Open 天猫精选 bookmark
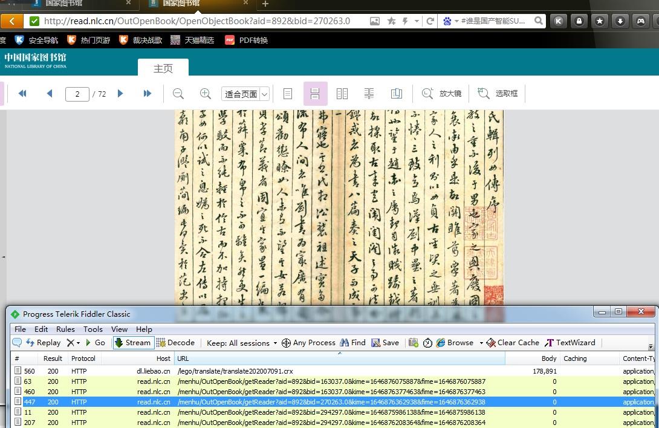 coord(192,41)
